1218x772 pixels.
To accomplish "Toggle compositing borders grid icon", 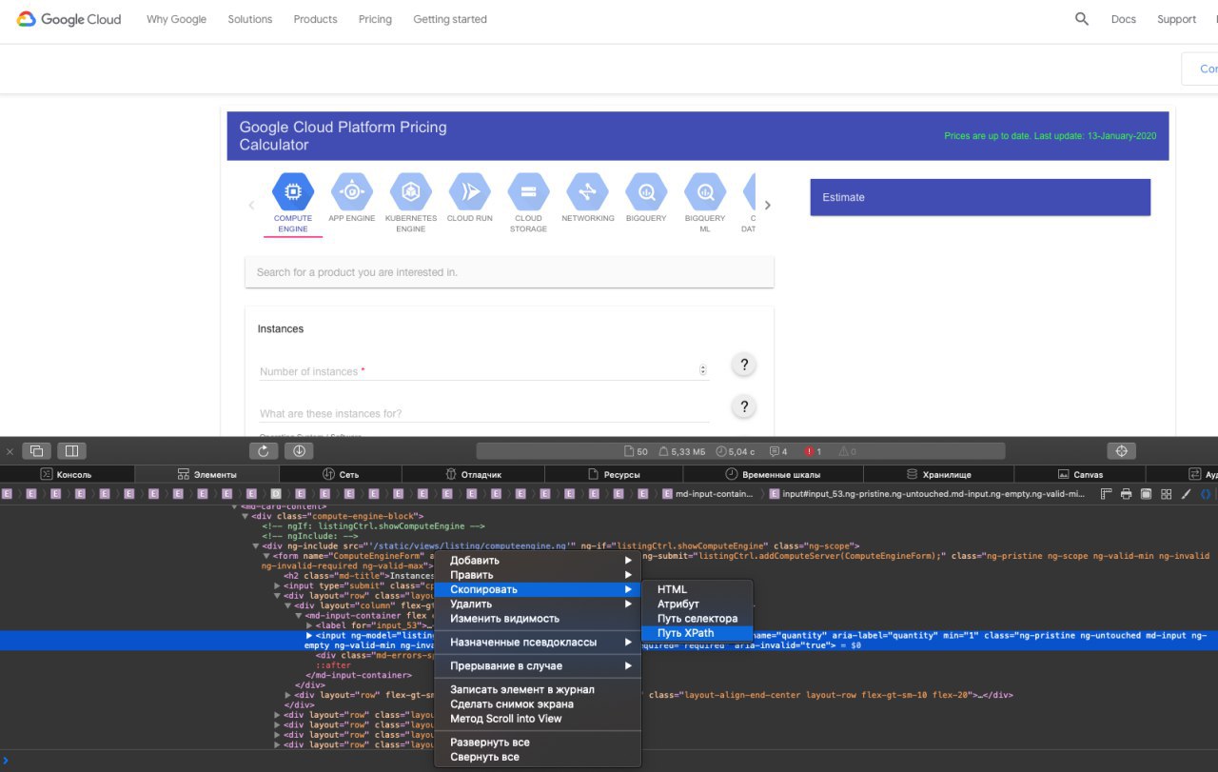I will pos(1167,494).
